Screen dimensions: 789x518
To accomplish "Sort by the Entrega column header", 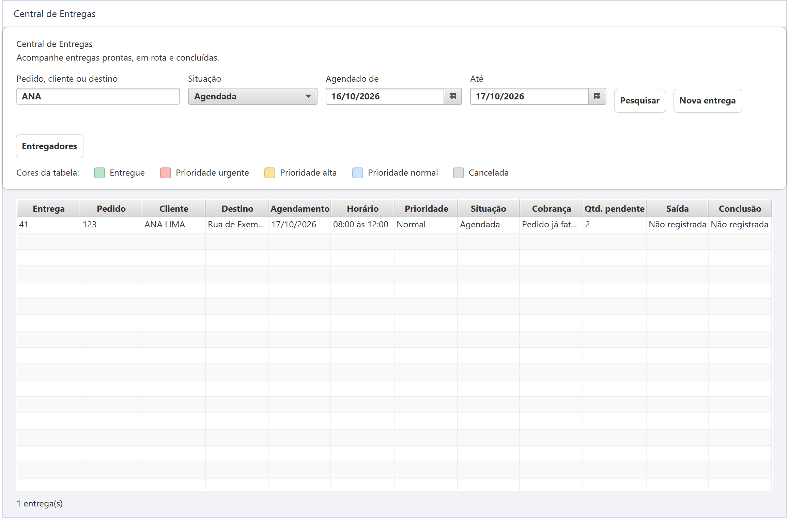I will [49, 209].
